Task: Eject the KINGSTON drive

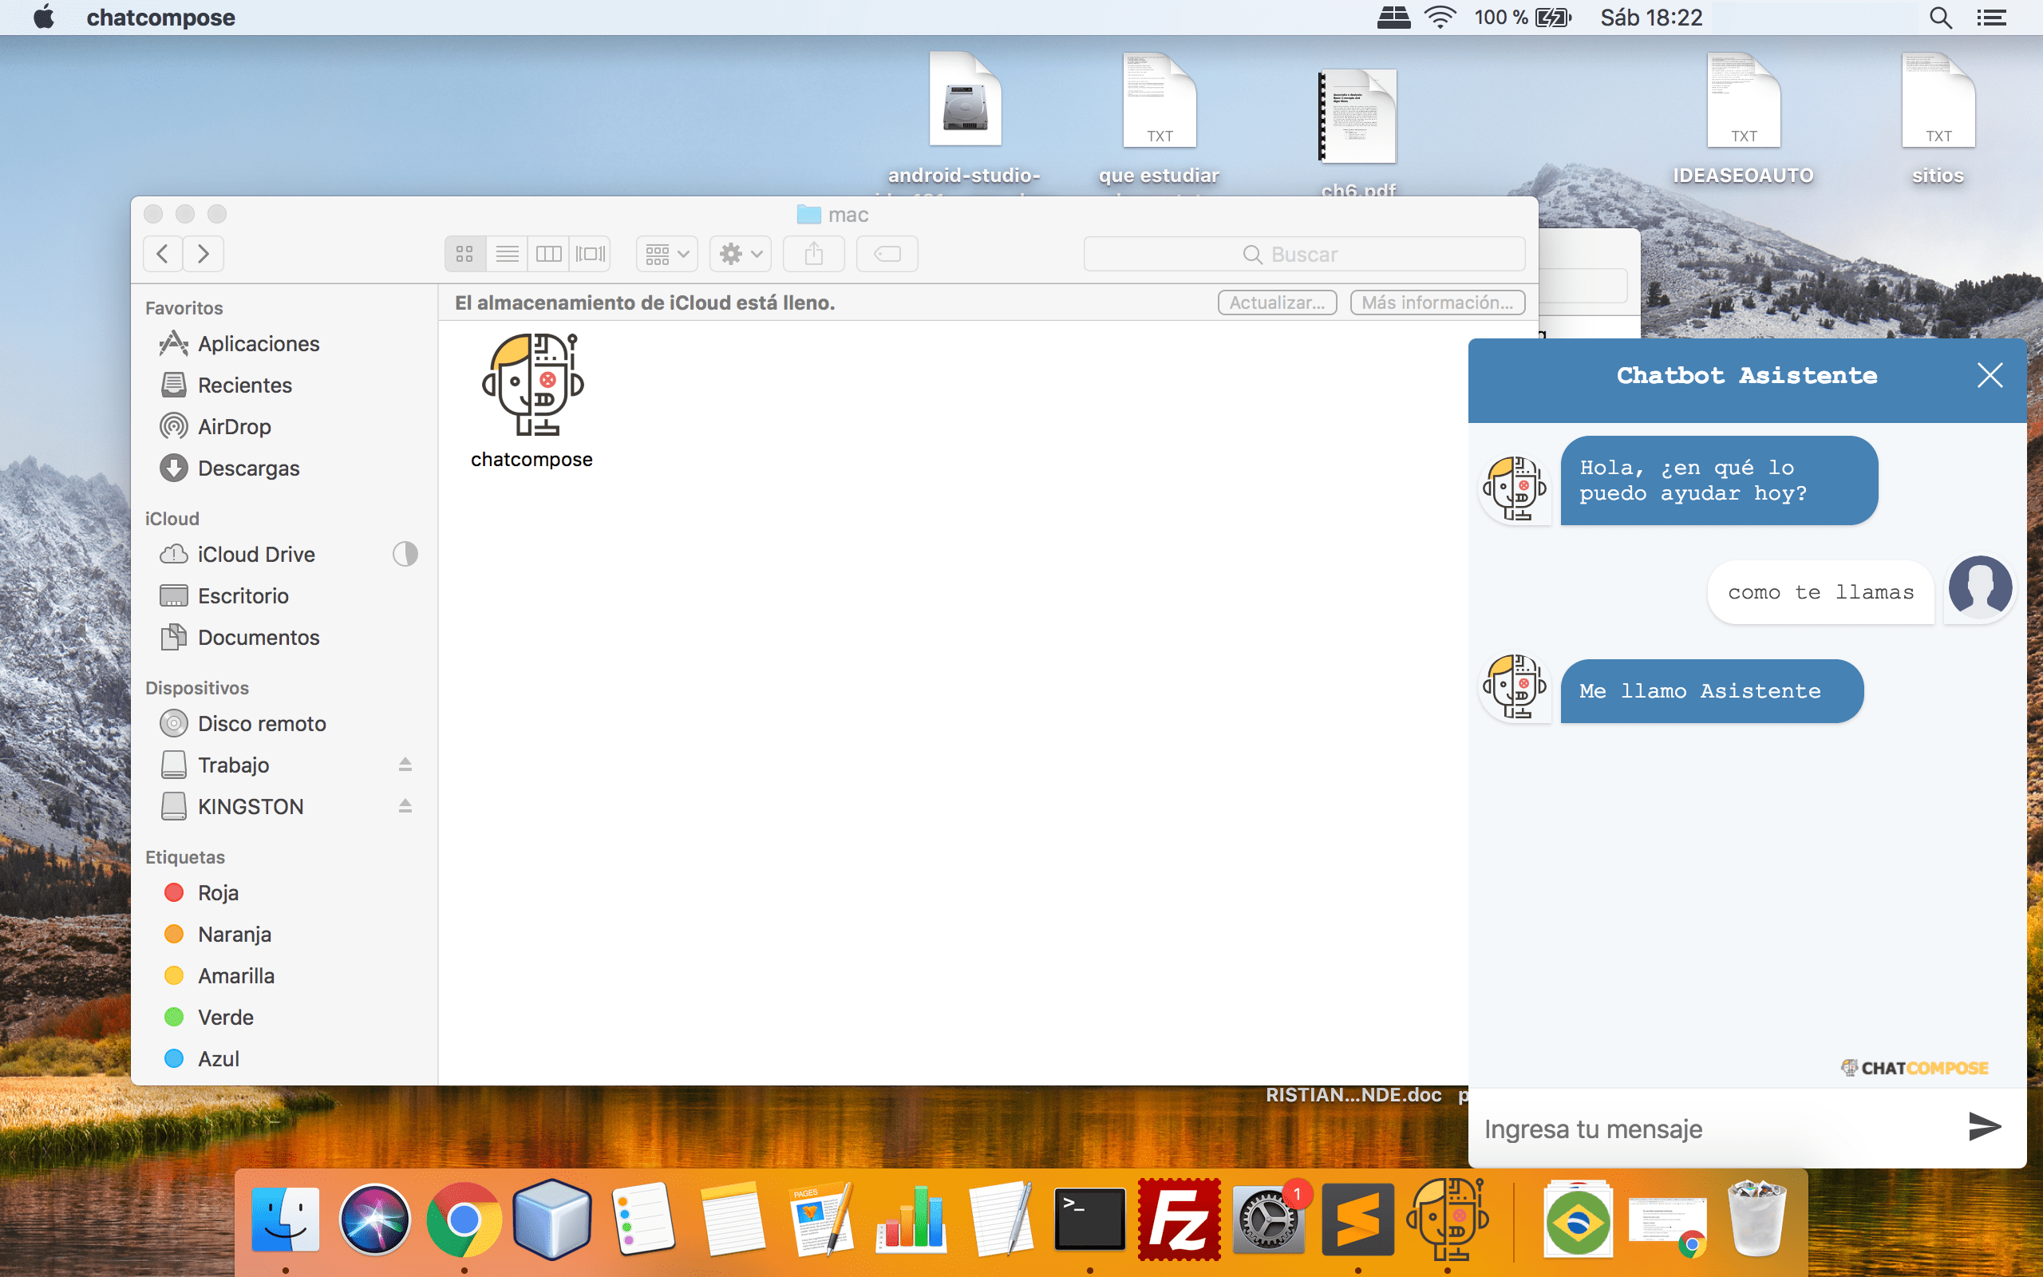Action: [406, 806]
